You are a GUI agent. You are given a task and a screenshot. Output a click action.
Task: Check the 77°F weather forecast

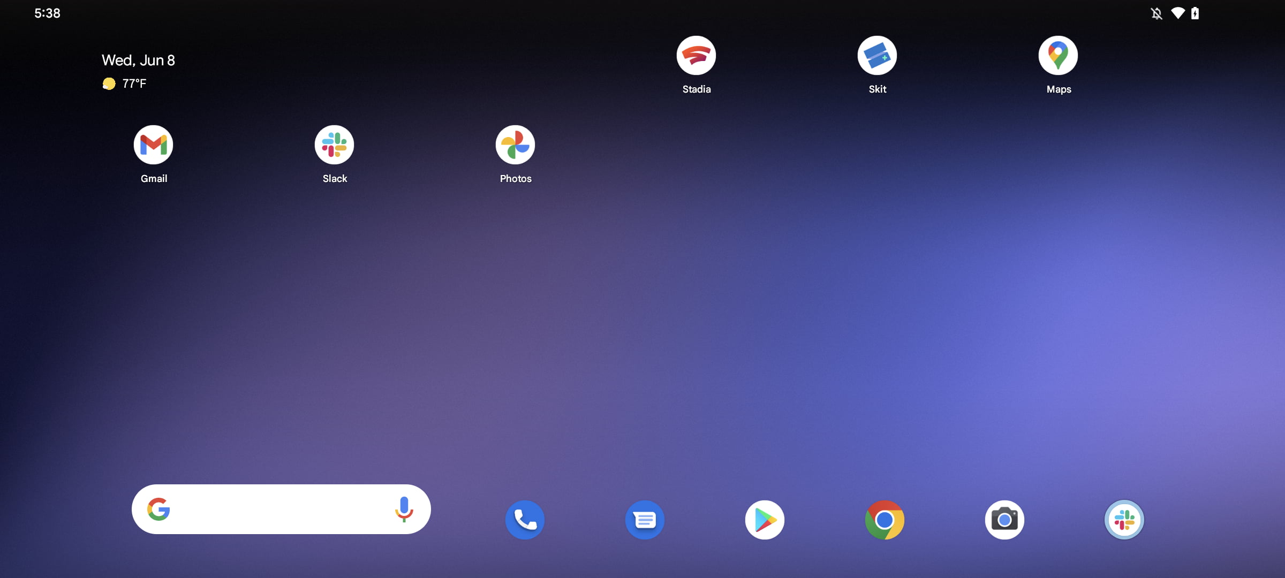tap(126, 83)
